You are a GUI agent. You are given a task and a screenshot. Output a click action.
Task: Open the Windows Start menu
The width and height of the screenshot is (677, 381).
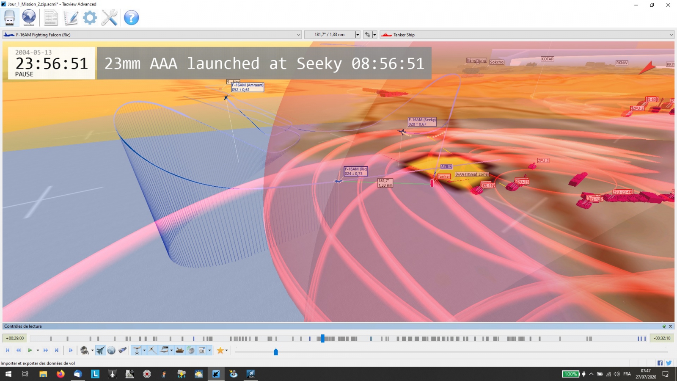pyautogui.click(x=8, y=374)
